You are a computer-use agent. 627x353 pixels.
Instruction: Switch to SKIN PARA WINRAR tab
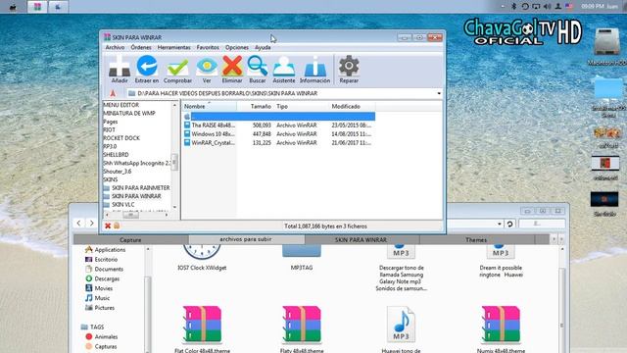361,239
